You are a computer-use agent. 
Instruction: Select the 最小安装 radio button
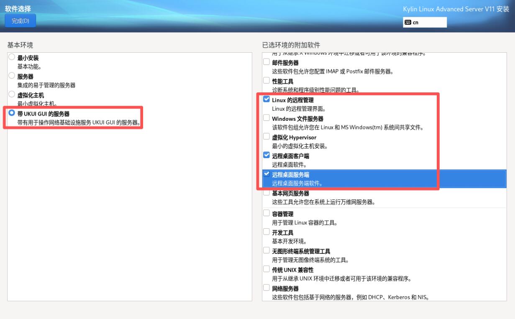pos(11,58)
